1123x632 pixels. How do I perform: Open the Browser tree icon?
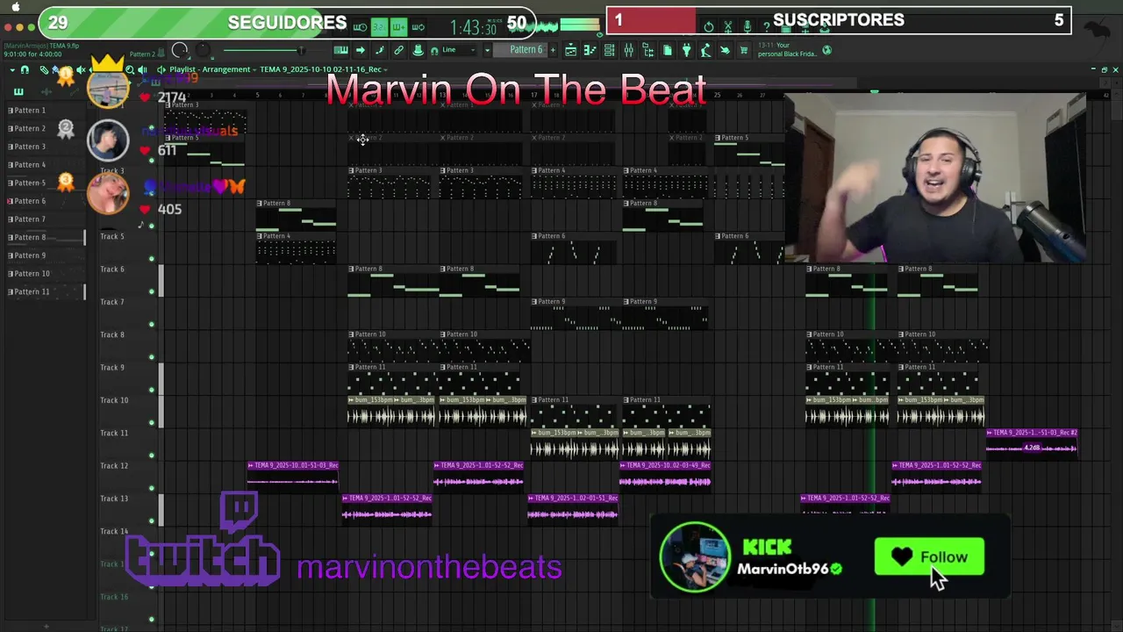[x=648, y=50]
